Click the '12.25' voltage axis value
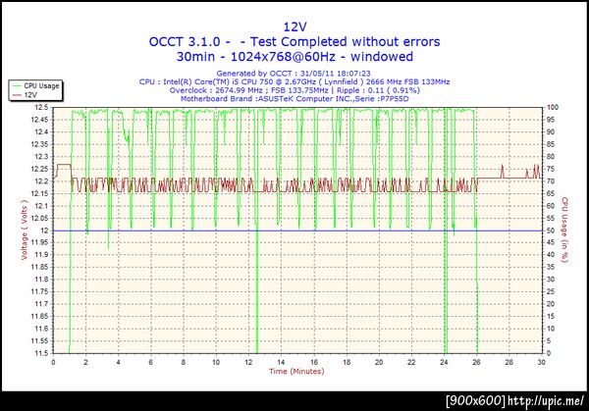This screenshot has width=589, height=411. [39, 169]
